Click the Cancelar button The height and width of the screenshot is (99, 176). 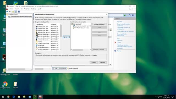pyautogui.click(x=103, y=62)
